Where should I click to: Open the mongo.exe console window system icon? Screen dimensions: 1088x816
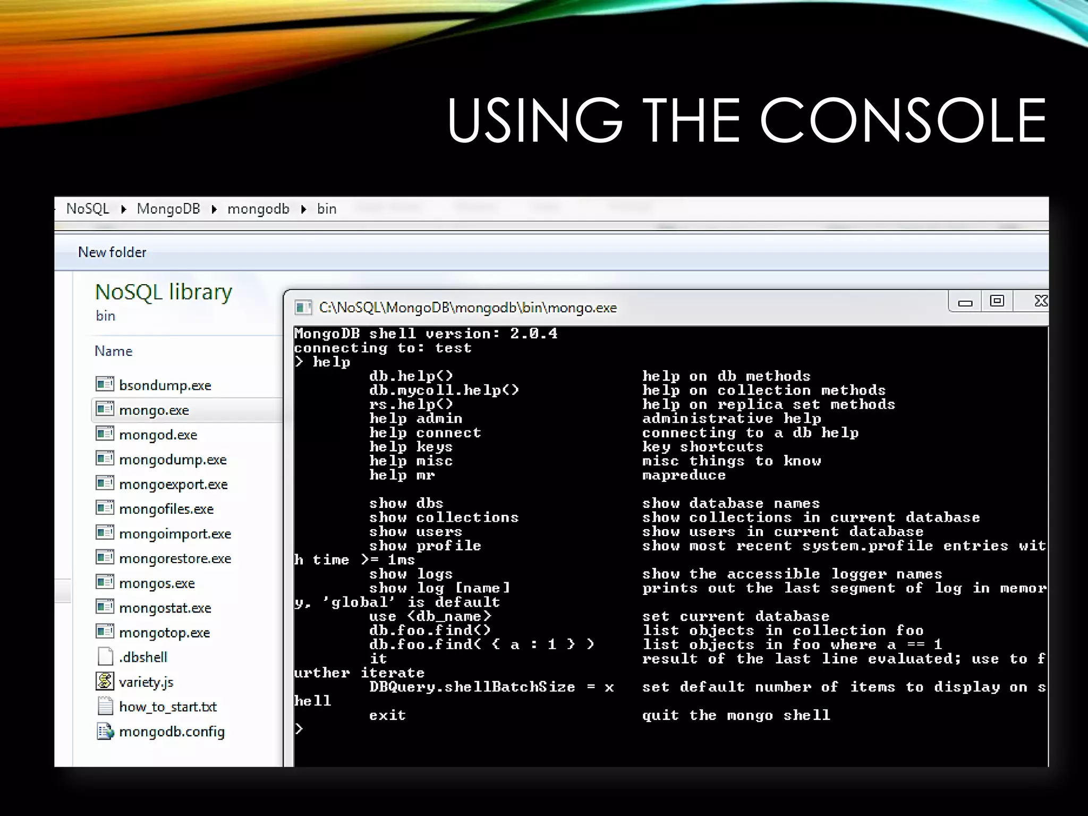coord(303,308)
